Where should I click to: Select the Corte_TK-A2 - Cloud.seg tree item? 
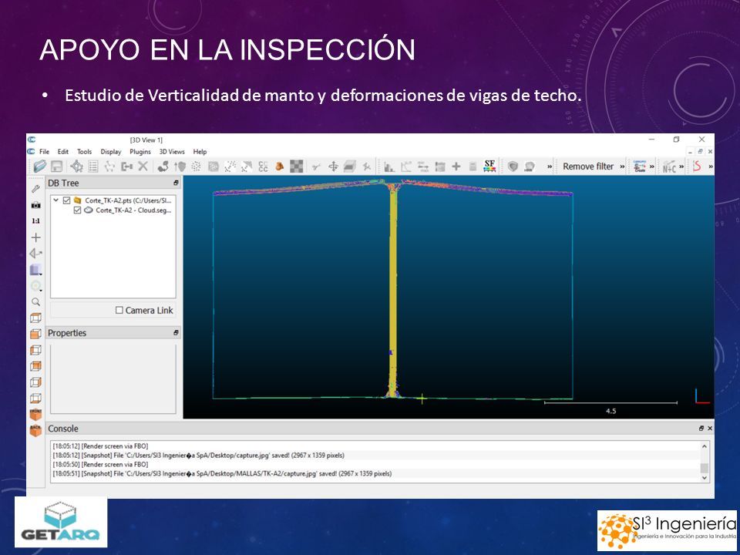coord(133,210)
